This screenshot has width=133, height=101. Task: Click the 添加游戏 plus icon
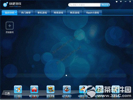pyautogui.click(x=10, y=26)
